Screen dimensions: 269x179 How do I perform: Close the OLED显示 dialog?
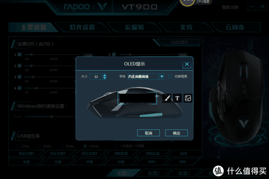(187, 64)
